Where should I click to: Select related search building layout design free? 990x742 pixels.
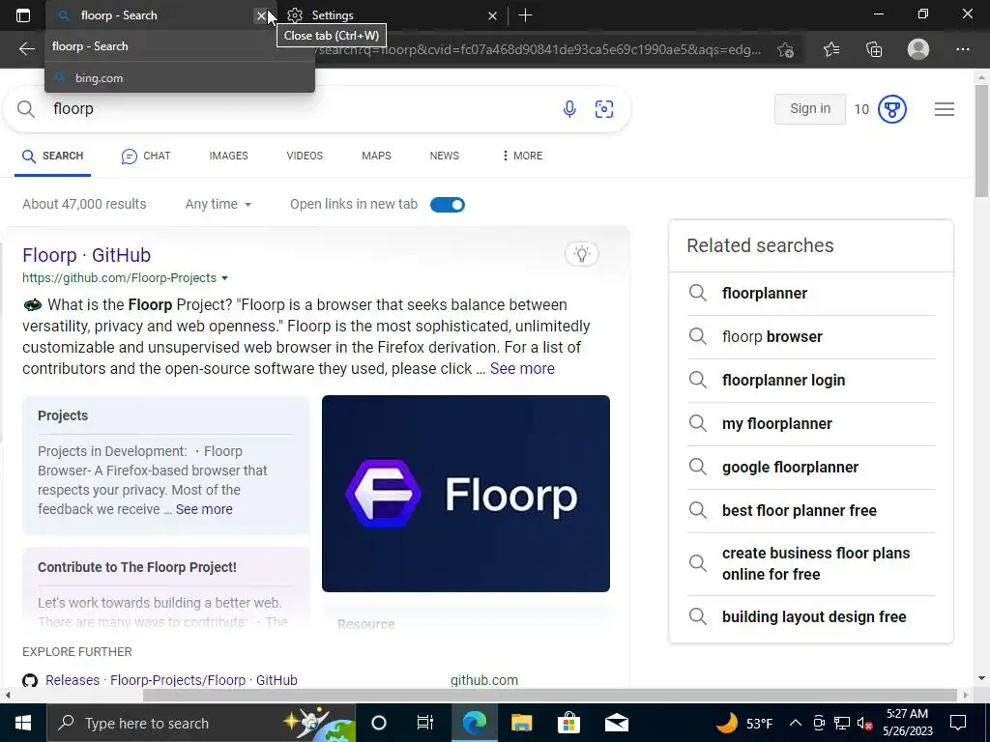coord(814,617)
